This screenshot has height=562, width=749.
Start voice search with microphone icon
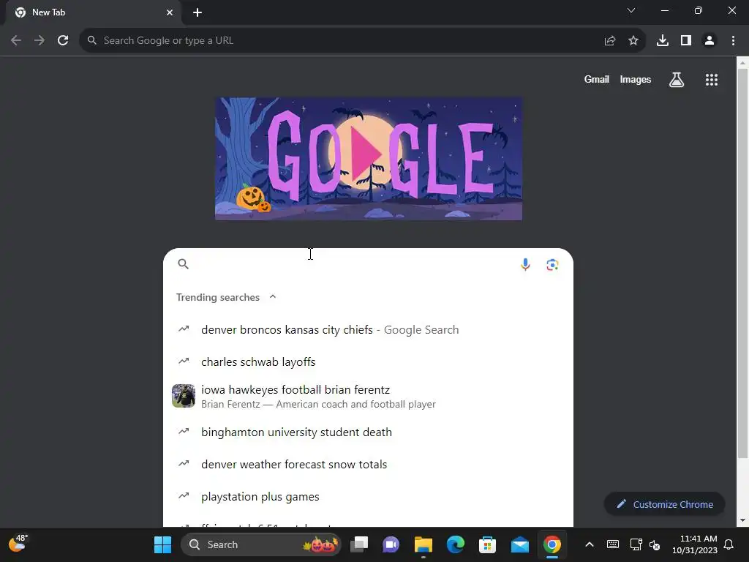[525, 264]
